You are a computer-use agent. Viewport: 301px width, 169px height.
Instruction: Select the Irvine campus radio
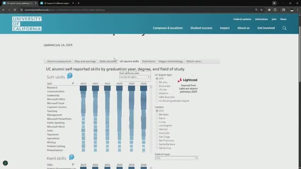(x=157, y=122)
